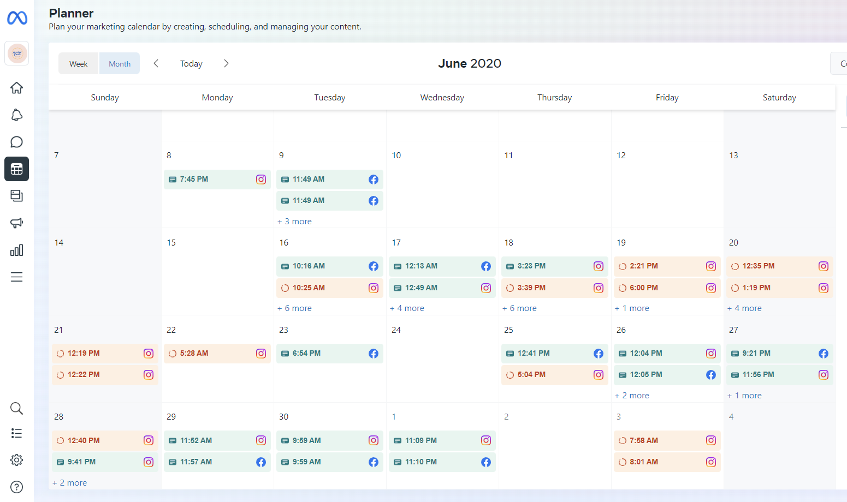Open the All tools hamburger menu

(x=17, y=277)
